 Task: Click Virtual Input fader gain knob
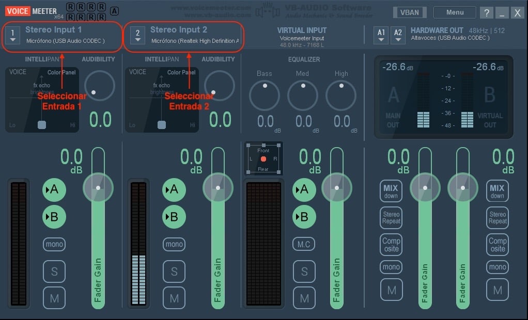pyautogui.click(x=337, y=188)
